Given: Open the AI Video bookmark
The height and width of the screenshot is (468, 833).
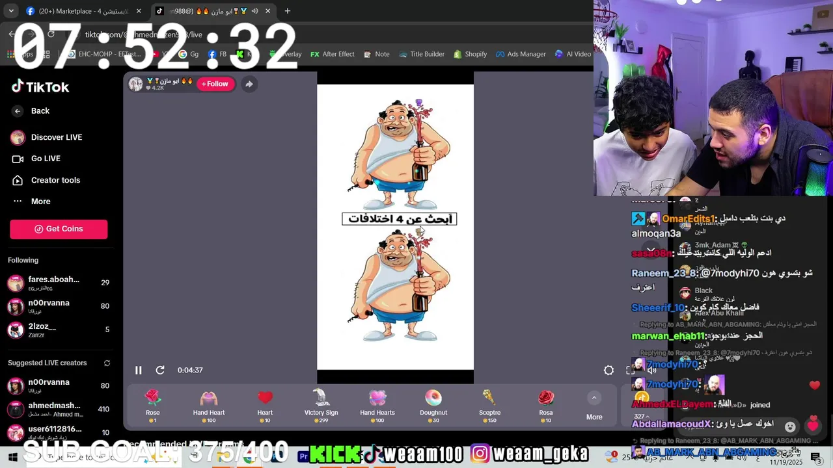Looking at the screenshot, I should [x=573, y=54].
